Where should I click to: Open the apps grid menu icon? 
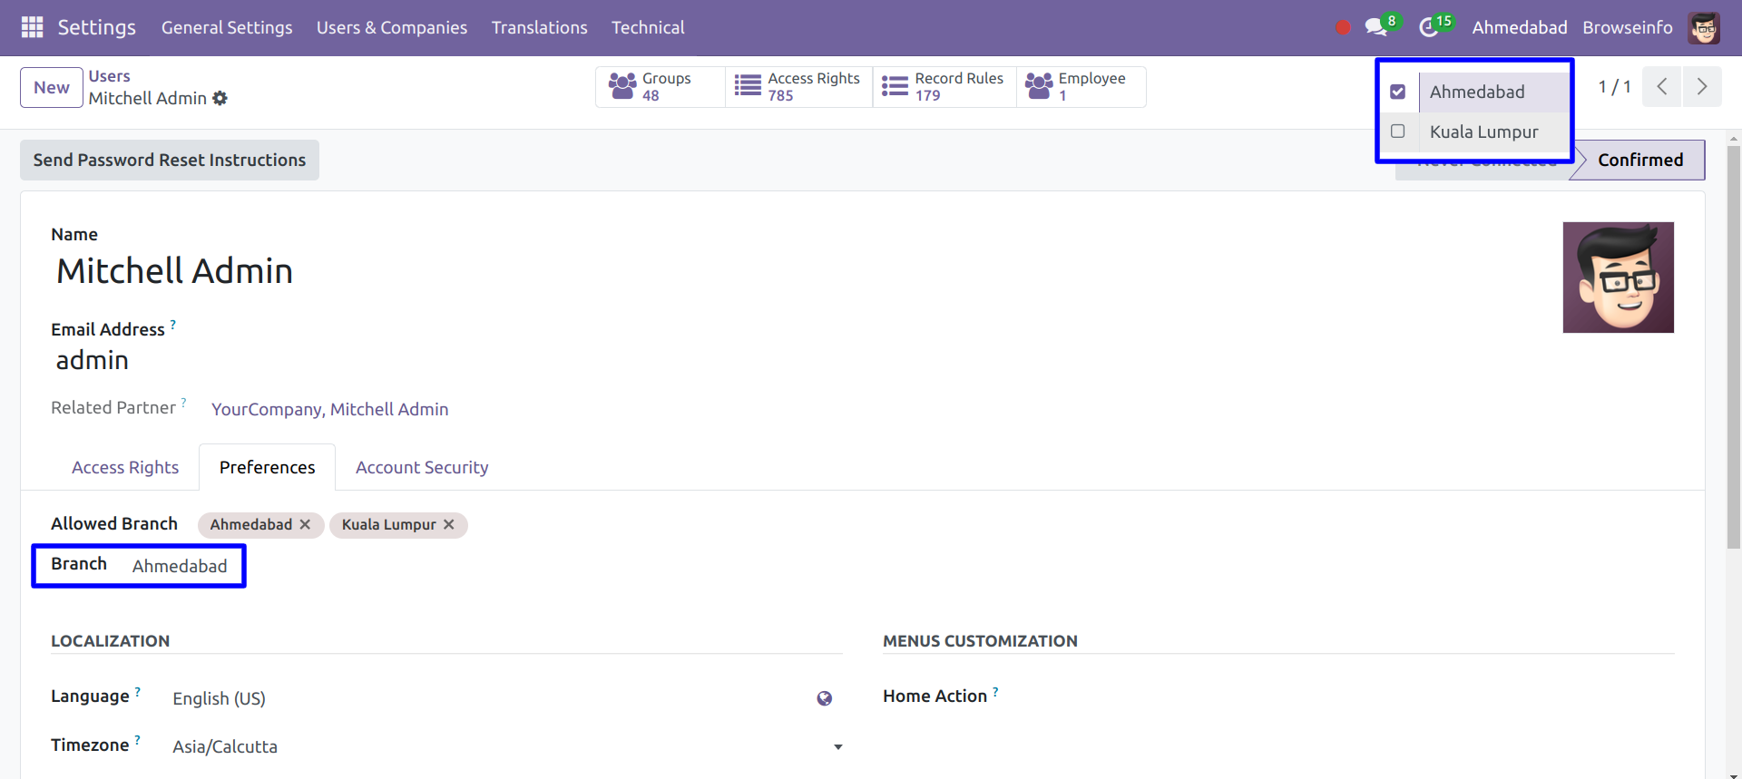click(x=32, y=27)
